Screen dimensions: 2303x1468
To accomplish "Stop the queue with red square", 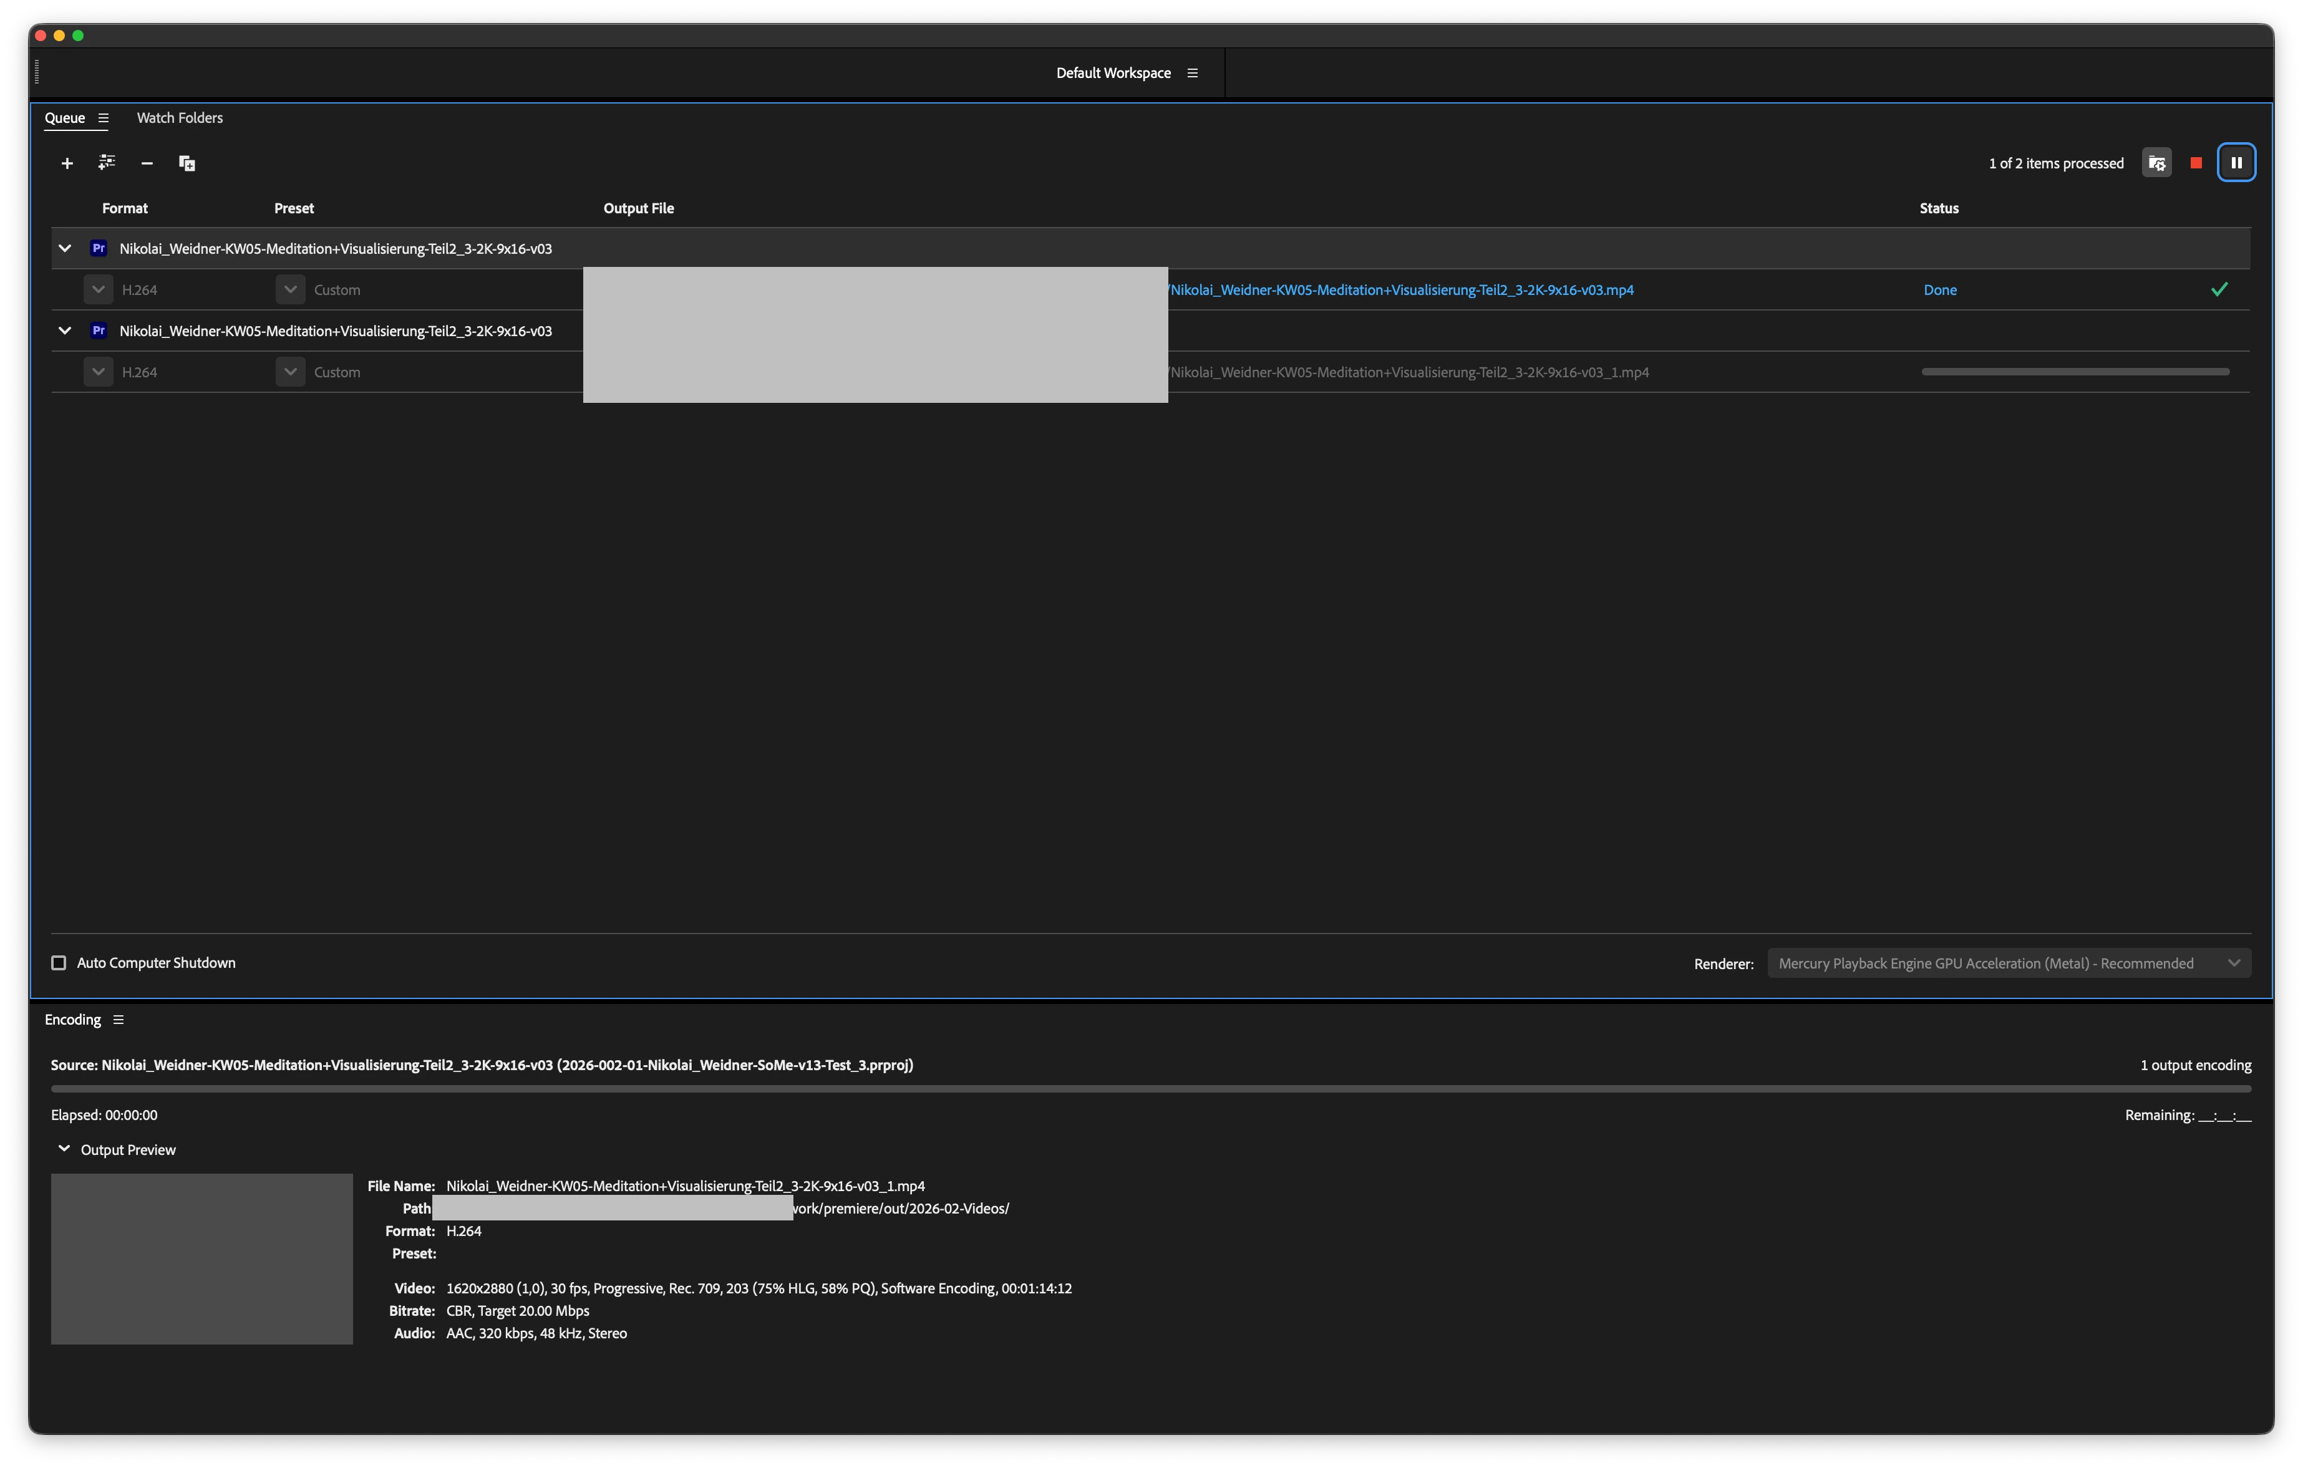I will click(x=2196, y=163).
